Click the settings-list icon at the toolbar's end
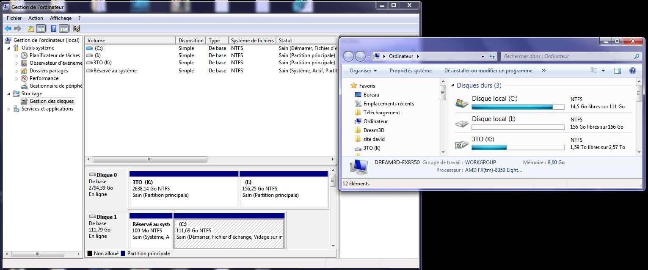This screenshot has width=648, height=270. pos(77,28)
